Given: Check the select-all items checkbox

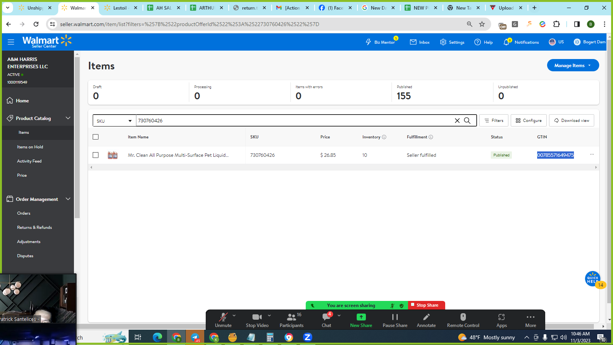Looking at the screenshot, I should 96,137.
